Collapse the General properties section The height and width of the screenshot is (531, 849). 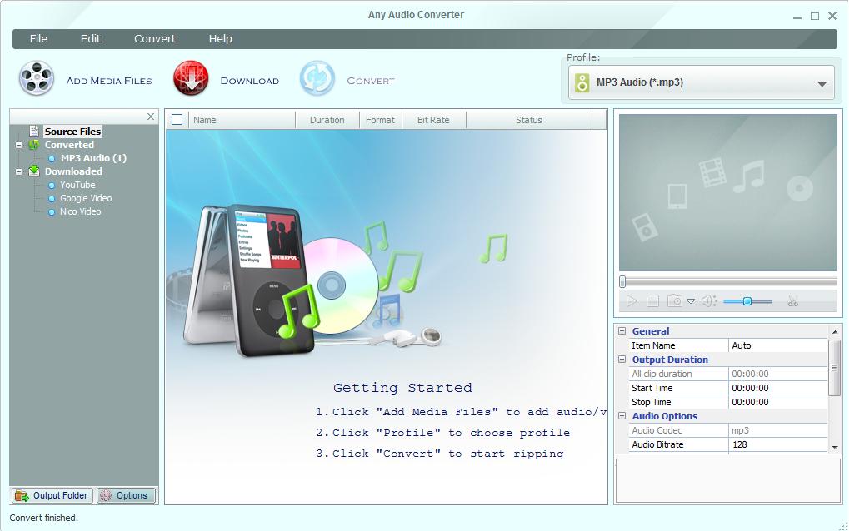point(622,331)
